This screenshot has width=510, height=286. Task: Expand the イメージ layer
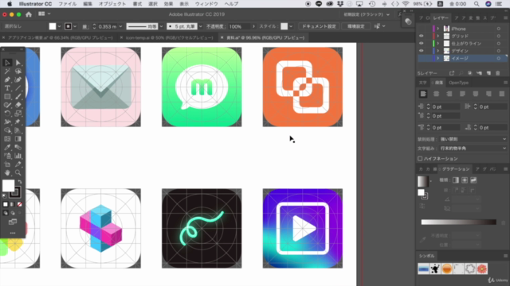(x=438, y=58)
